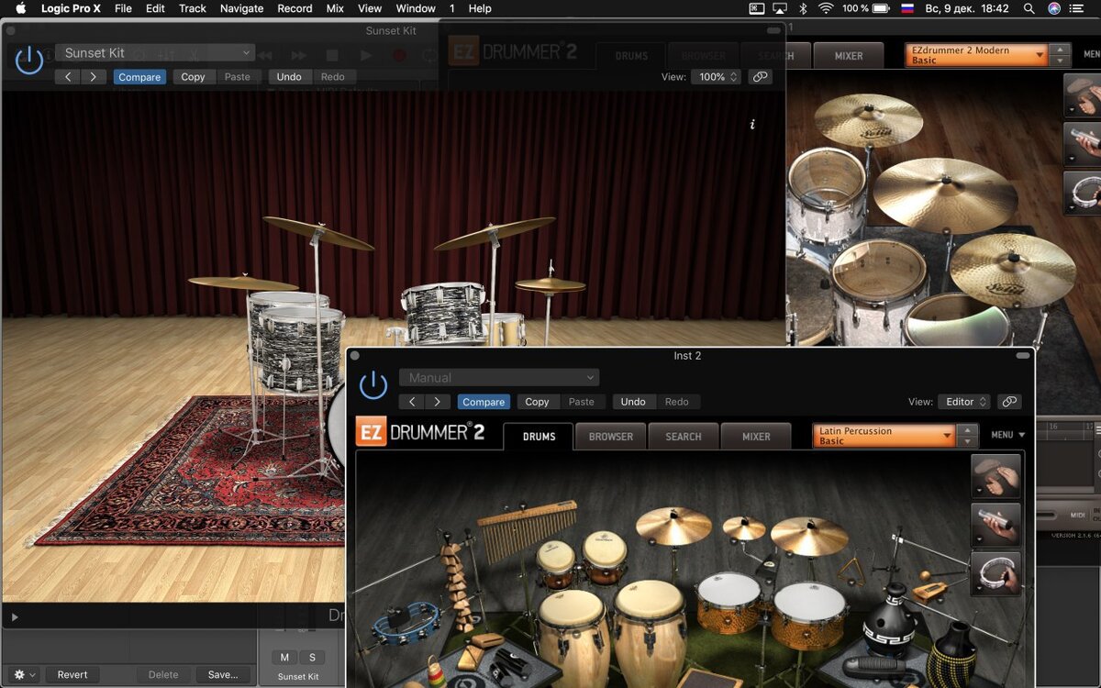The width and height of the screenshot is (1101, 688).
Task: Open the info 'i' button on Sunset Kit stage
Action: [x=752, y=124]
